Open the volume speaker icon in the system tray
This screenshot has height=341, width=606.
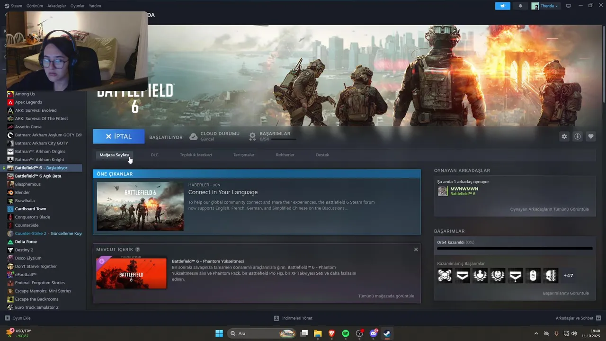[574, 333]
